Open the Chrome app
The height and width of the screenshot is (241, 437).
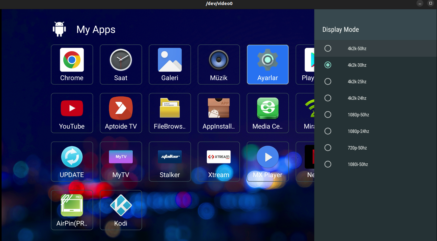coord(72,65)
